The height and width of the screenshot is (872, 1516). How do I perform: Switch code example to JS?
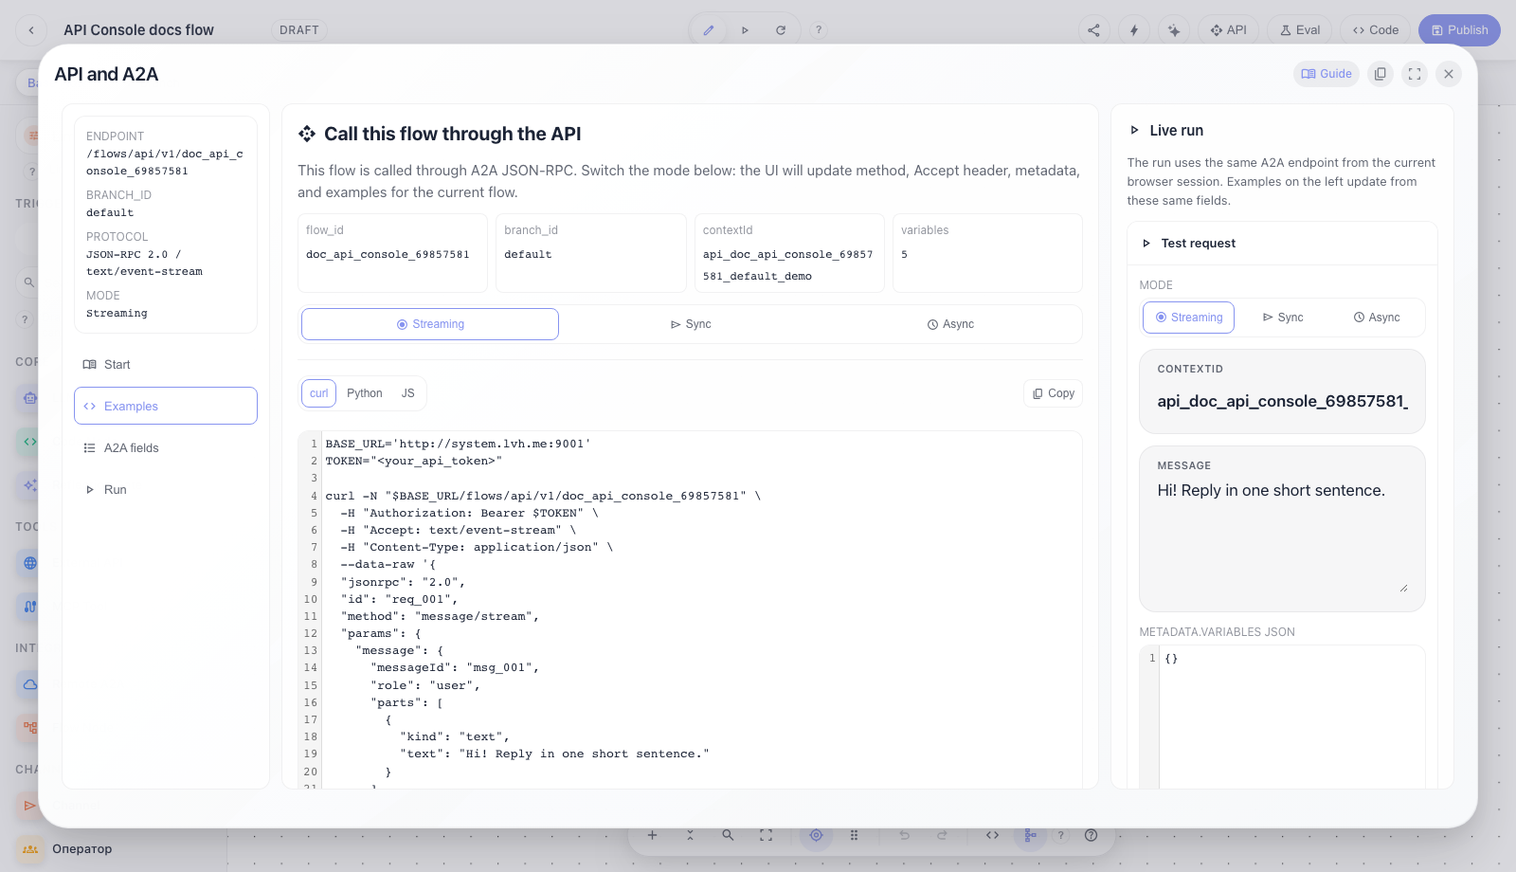tap(408, 393)
